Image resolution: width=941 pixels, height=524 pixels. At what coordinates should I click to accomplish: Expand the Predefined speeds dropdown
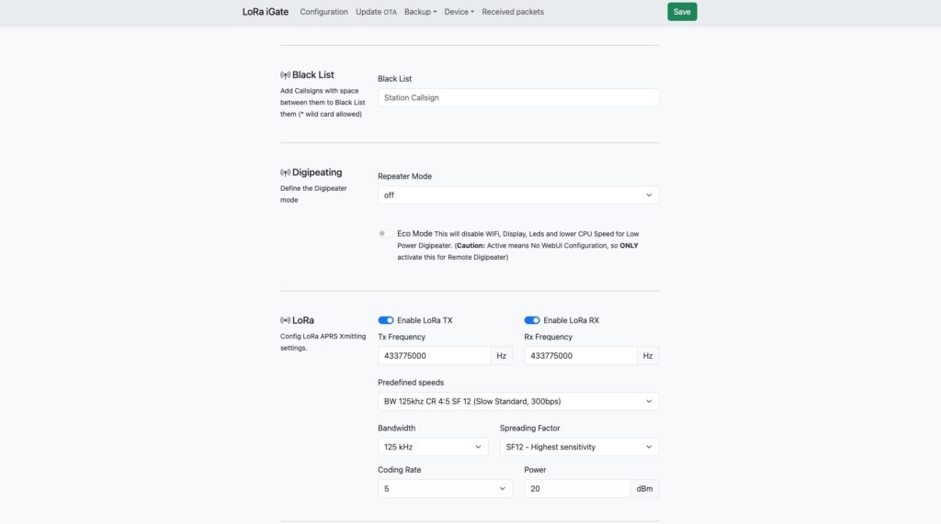click(518, 401)
